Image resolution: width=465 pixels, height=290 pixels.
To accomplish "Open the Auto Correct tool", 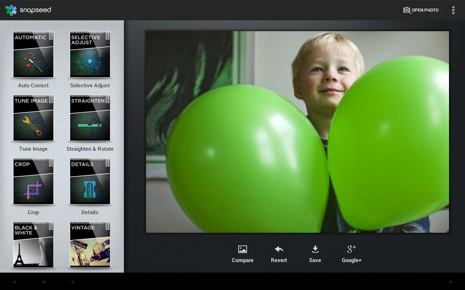I will [x=33, y=54].
